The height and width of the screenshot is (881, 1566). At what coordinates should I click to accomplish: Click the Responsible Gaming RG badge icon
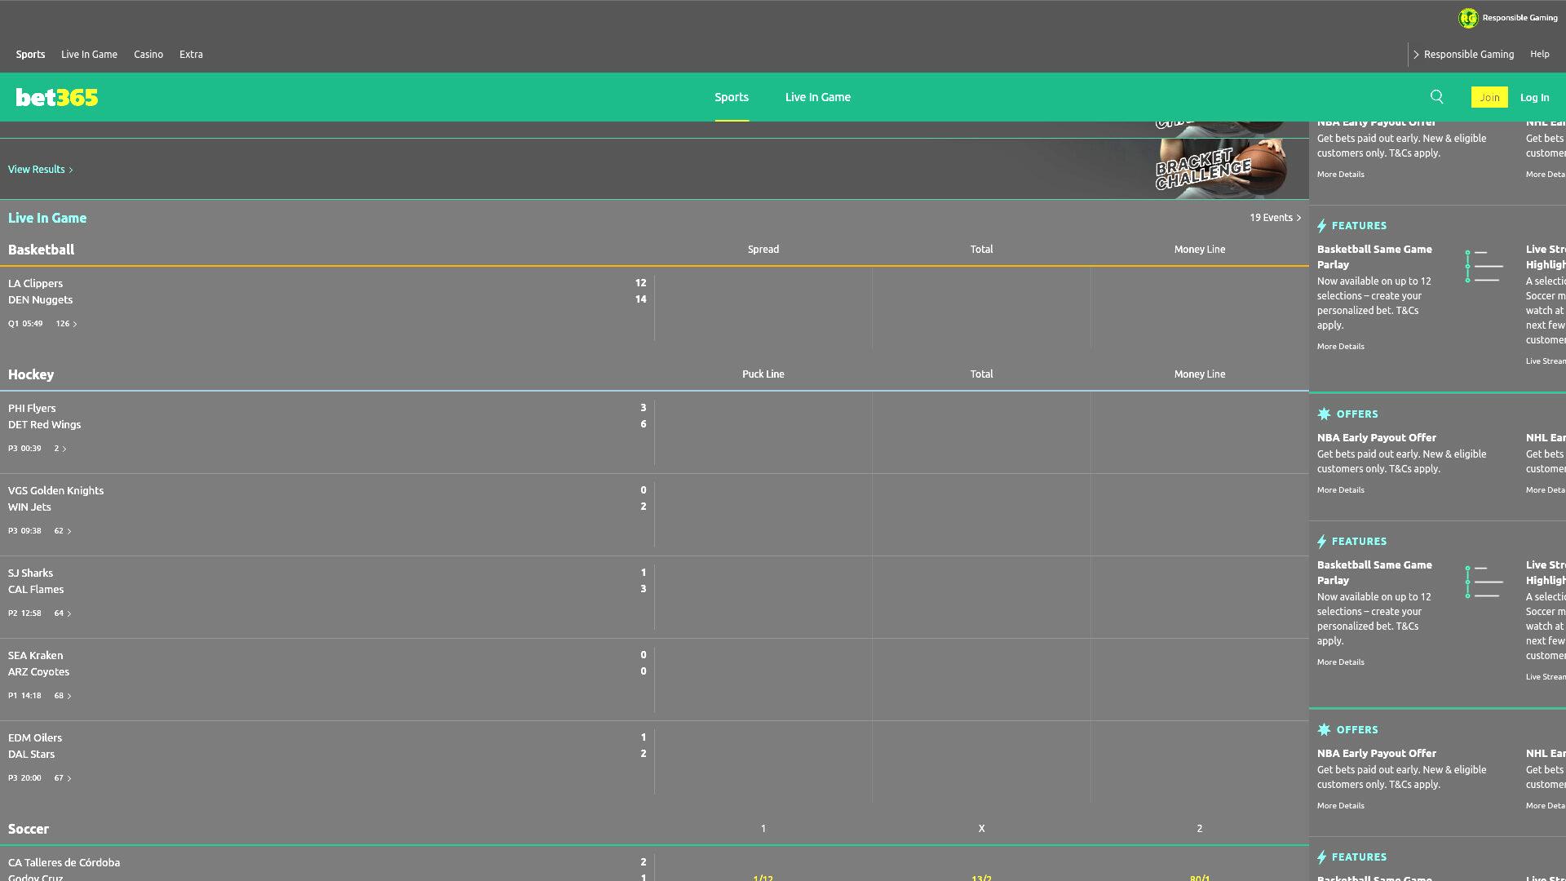[1468, 18]
